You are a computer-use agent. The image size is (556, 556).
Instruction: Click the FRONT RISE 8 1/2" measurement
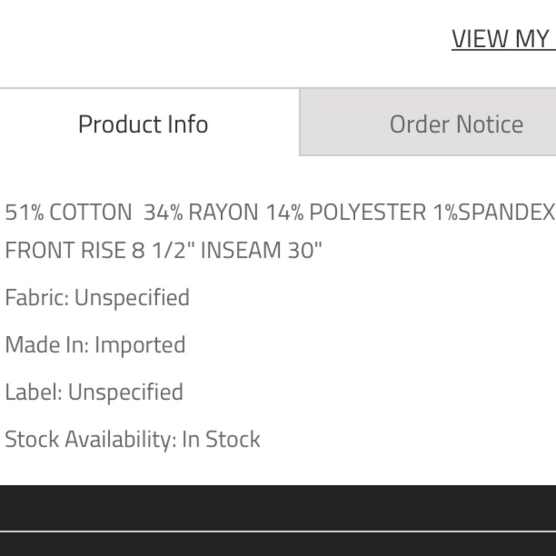(100, 250)
